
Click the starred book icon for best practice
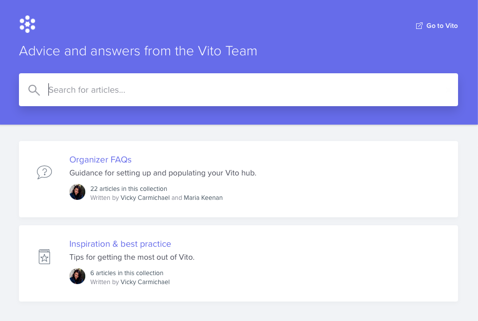(44, 256)
